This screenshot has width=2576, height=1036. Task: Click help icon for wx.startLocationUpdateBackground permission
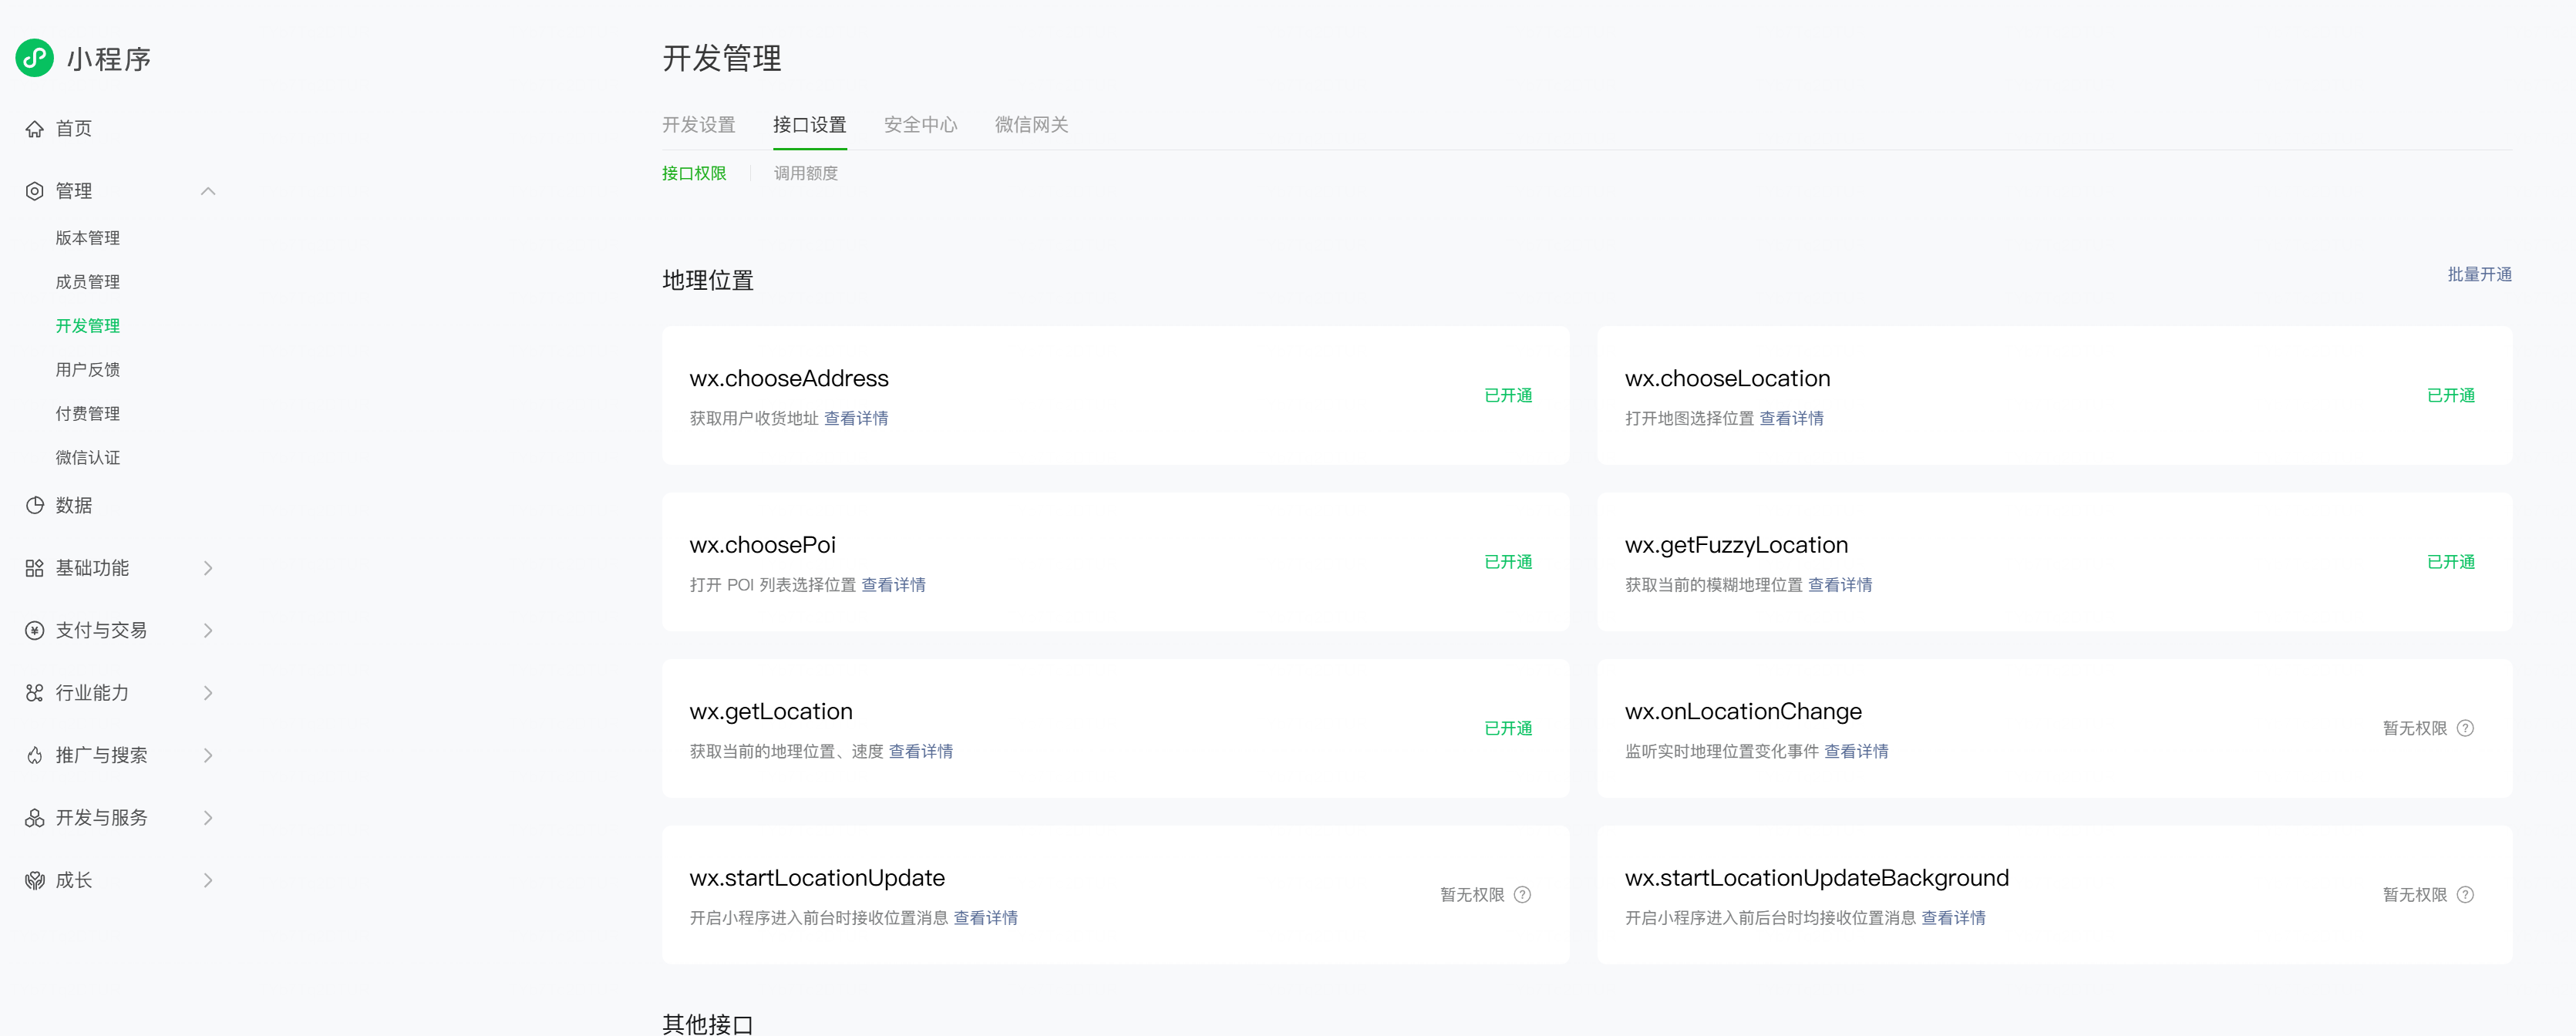click(x=2465, y=895)
